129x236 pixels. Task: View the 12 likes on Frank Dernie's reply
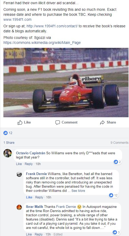[113, 195]
